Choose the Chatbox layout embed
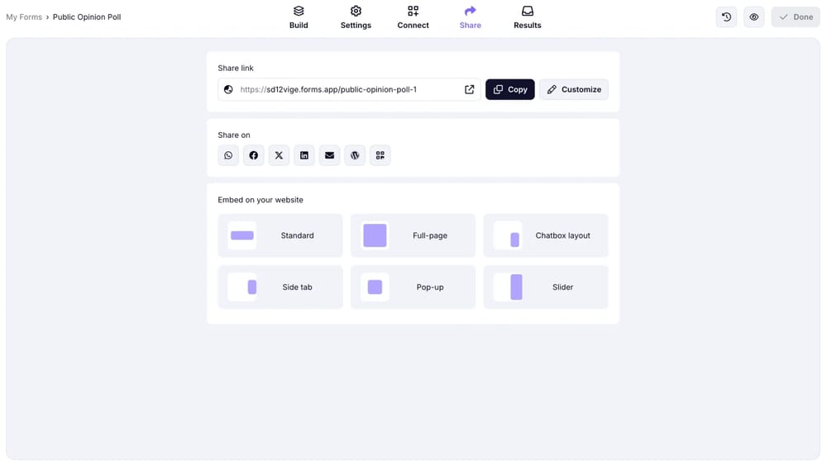This screenshot has height=466, width=827. tap(546, 235)
